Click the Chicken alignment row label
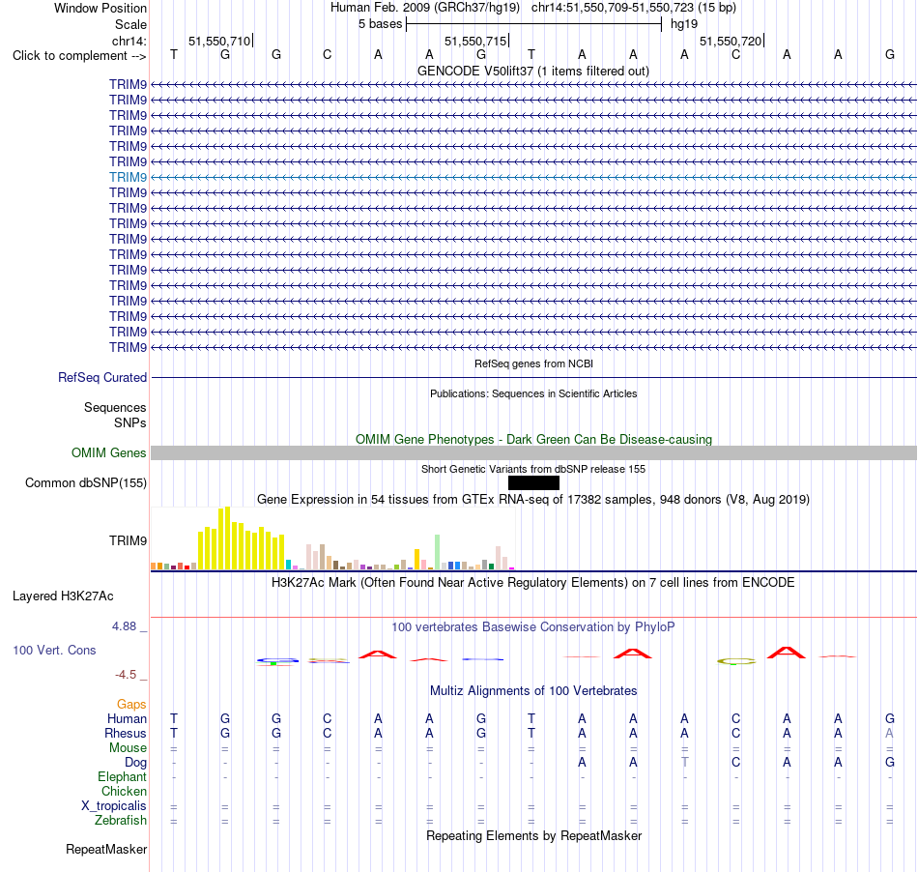 124,791
